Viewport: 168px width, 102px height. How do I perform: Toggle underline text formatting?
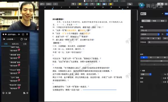(x=153, y=38)
